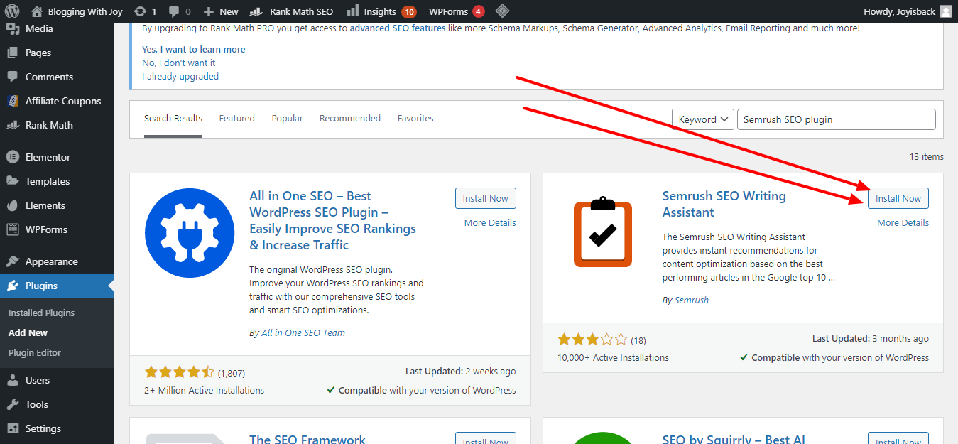
Task: Open Insights in the admin bar
Action: 381,11
